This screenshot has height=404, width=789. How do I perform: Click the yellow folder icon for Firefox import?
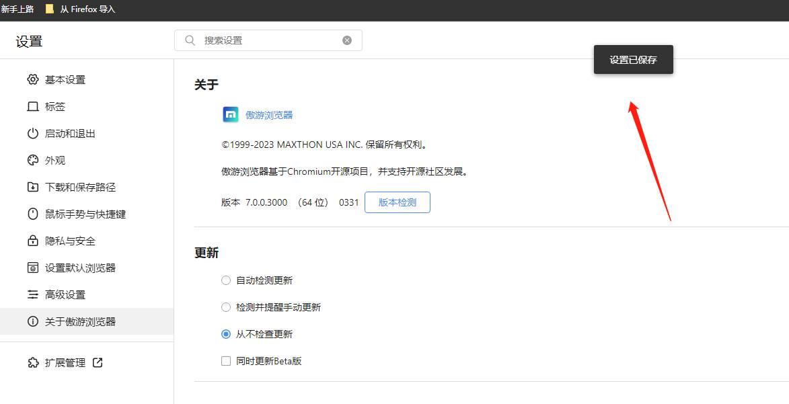click(49, 9)
